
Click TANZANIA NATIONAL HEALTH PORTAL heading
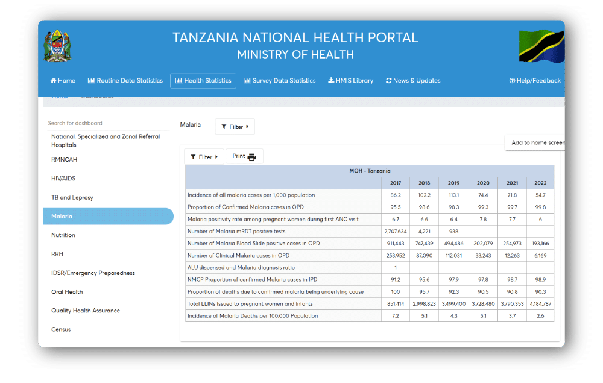coord(295,37)
